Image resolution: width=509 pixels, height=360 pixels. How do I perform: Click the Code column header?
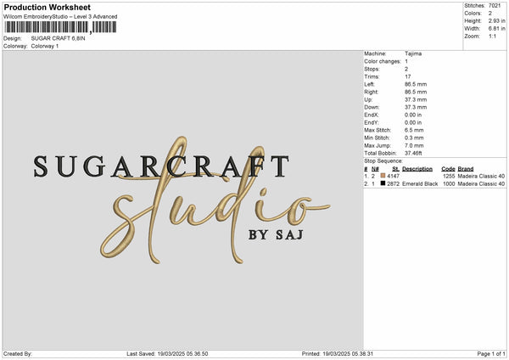(x=448, y=168)
